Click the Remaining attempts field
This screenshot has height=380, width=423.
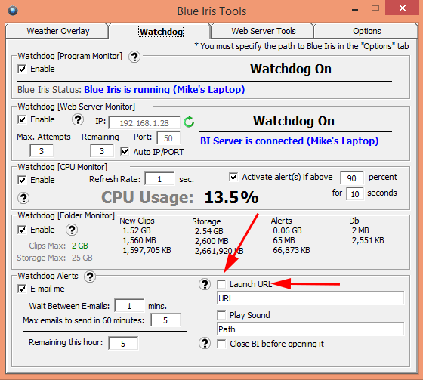102,151
